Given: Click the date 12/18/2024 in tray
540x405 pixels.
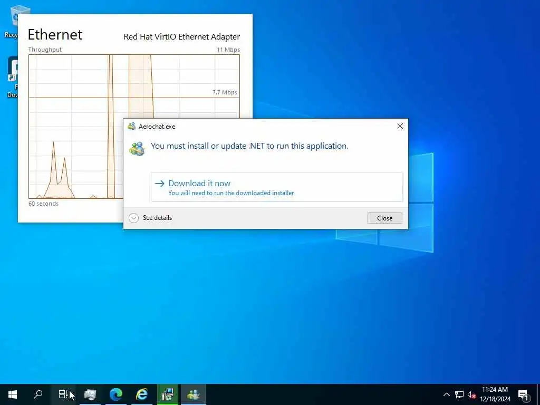Looking at the screenshot, I should [495, 399].
